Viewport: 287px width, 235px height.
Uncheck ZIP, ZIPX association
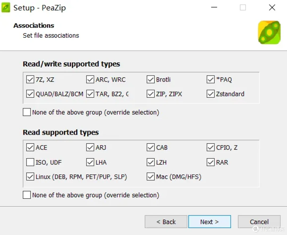[x=150, y=94]
